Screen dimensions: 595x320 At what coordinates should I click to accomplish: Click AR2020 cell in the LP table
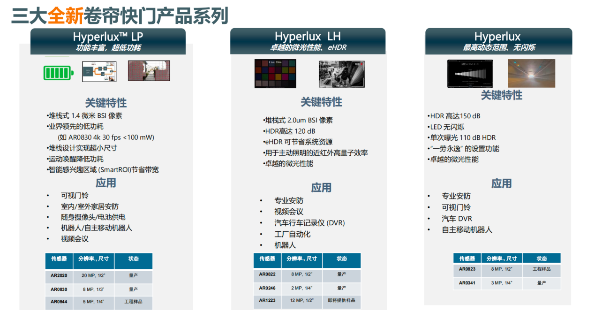tap(59, 276)
